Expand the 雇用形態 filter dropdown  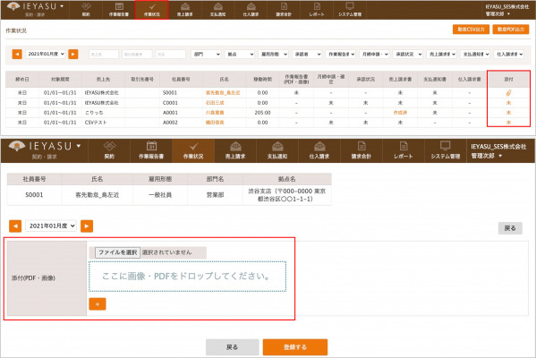click(273, 54)
